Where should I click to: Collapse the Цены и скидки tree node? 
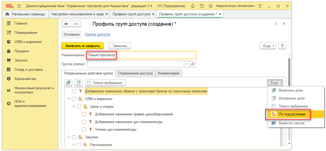(x=74, y=107)
